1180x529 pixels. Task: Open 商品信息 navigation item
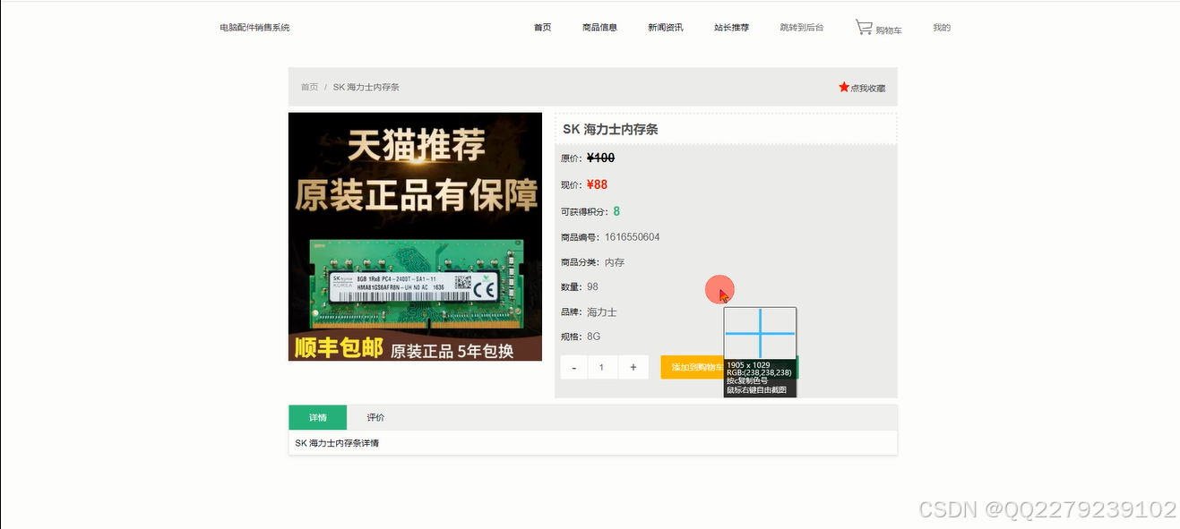click(599, 28)
